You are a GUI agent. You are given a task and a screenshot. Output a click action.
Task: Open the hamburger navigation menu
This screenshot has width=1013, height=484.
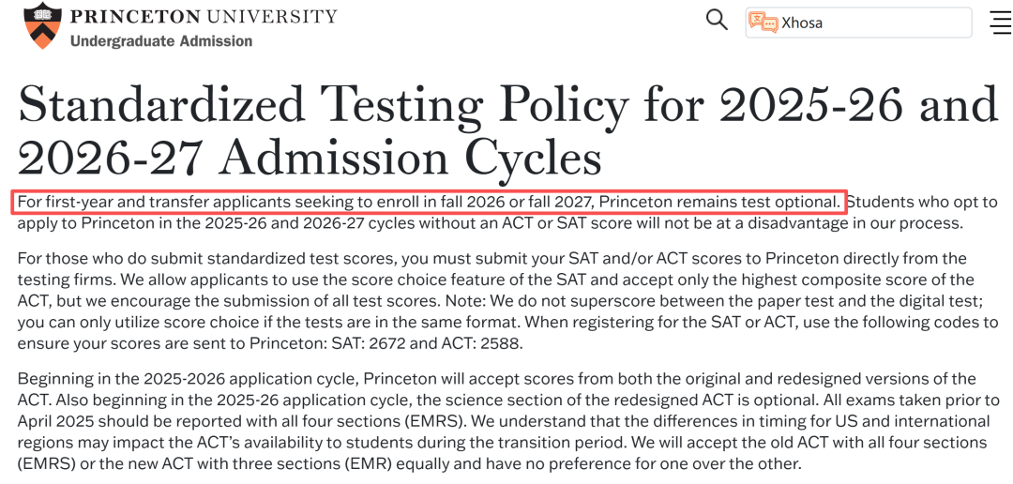(x=1000, y=23)
